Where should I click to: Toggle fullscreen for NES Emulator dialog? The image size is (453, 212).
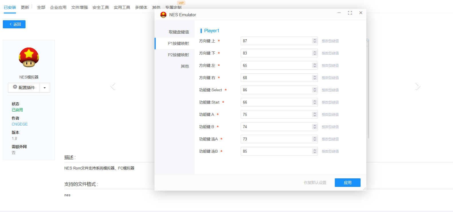tap(350, 13)
